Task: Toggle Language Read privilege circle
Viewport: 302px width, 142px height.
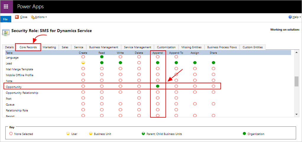Action: (102, 57)
